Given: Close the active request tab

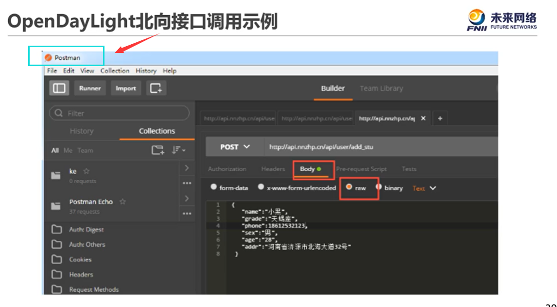Looking at the screenshot, I should coord(423,118).
